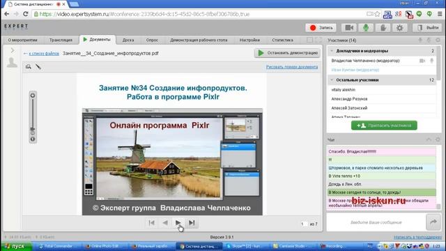Jump to first slide button

[152, 223]
